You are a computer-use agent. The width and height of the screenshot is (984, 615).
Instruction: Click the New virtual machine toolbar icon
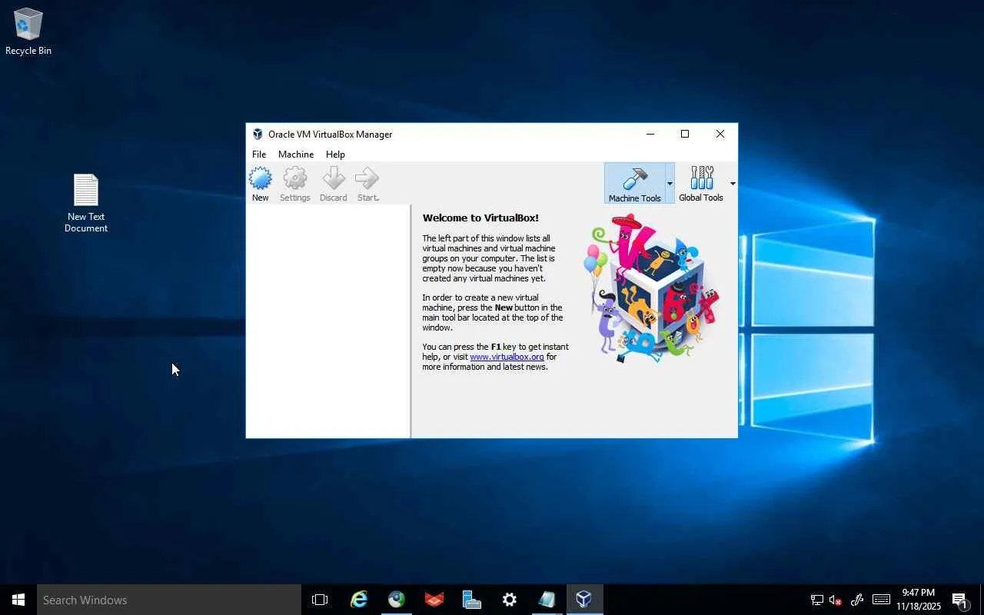tap(261, 184)
